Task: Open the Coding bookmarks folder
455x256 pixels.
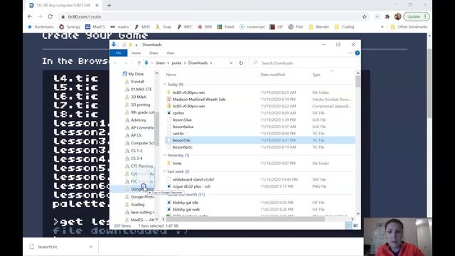Action: (x=344, y=27)
